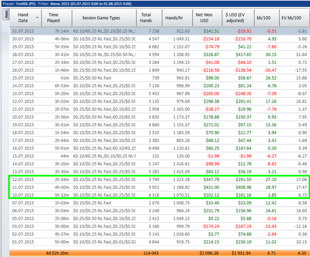Sort by Time Played column

coord(54,18)
